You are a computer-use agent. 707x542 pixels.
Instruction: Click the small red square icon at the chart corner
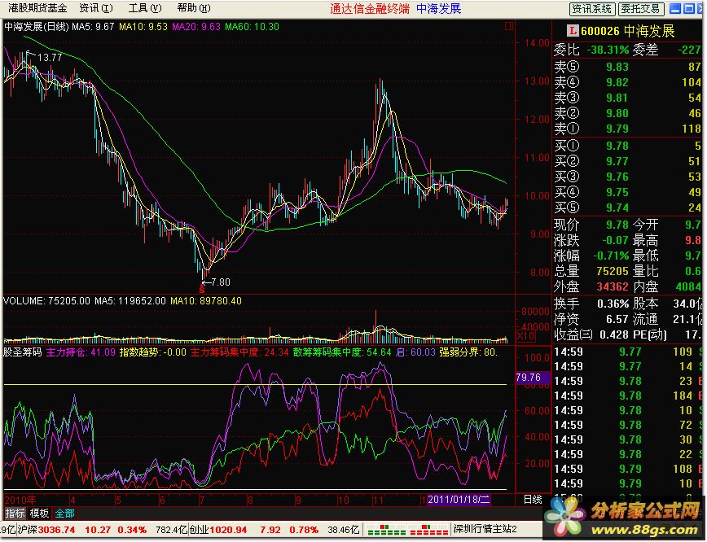(509, 26)
